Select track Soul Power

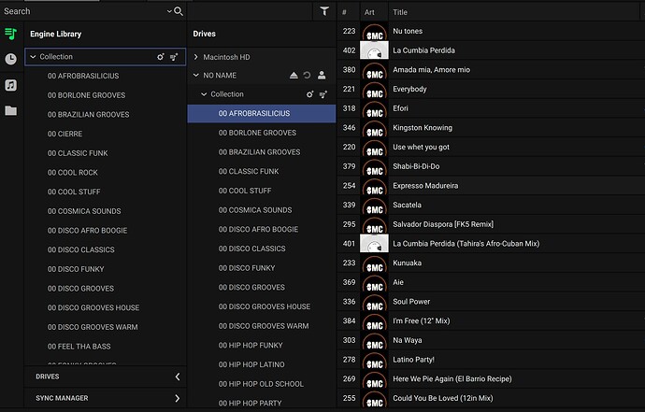point(411,302)
